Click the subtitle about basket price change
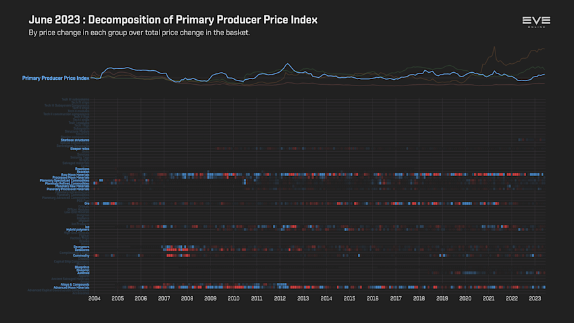The image size is (574, 323). (x=139, y=33)
